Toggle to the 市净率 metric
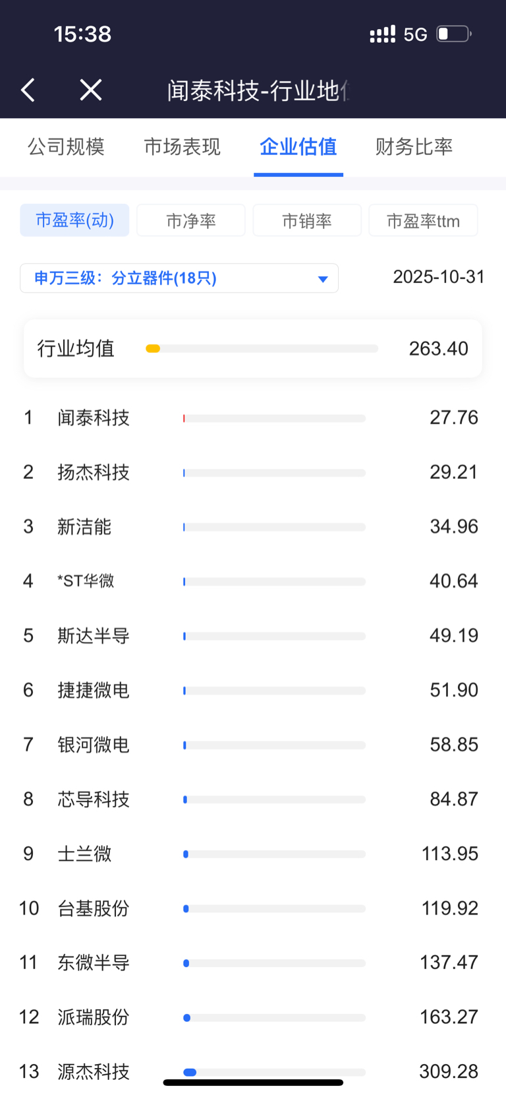This screenshot has width=506, height=1097. 191,220
